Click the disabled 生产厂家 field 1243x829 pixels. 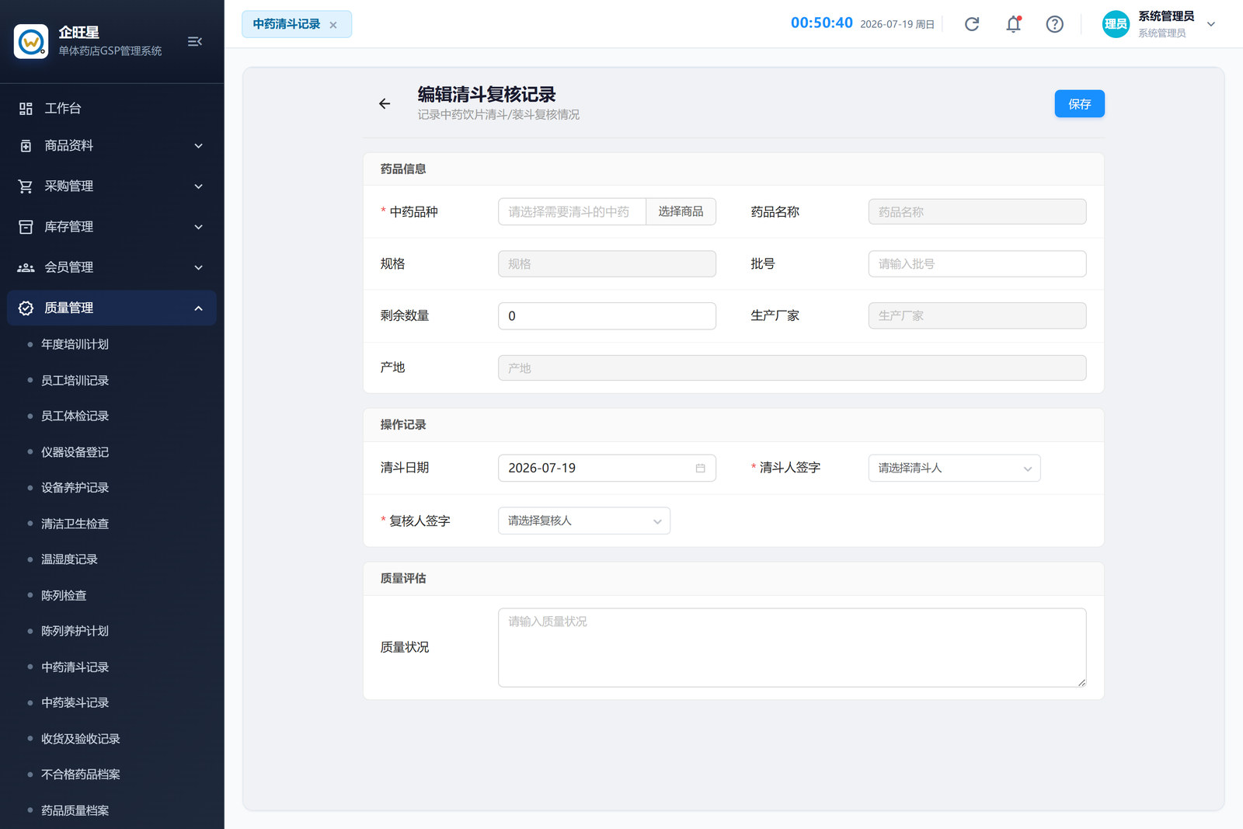click(x=977, y=316)
